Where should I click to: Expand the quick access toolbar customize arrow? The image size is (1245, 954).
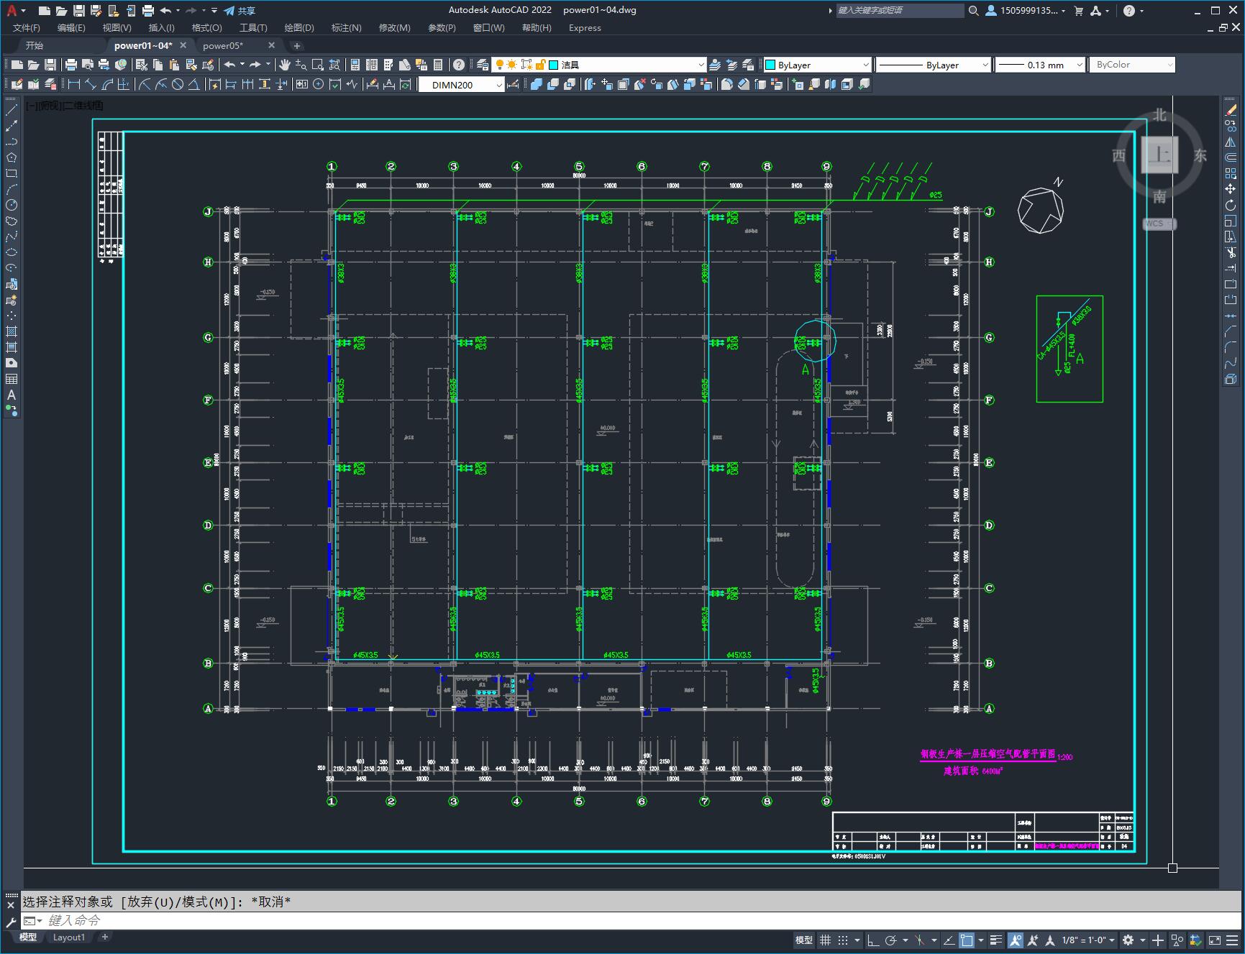[214, 10]
